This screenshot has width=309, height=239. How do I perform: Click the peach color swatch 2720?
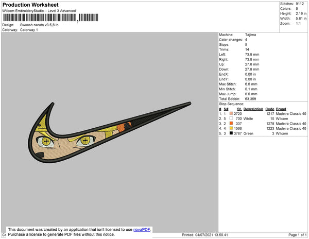click(231, 113)
